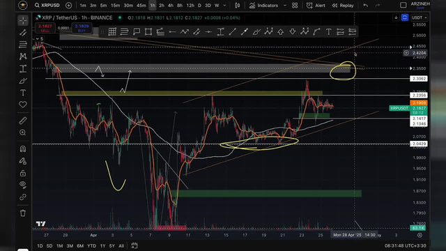Click the undo arrow

point(365,6)
